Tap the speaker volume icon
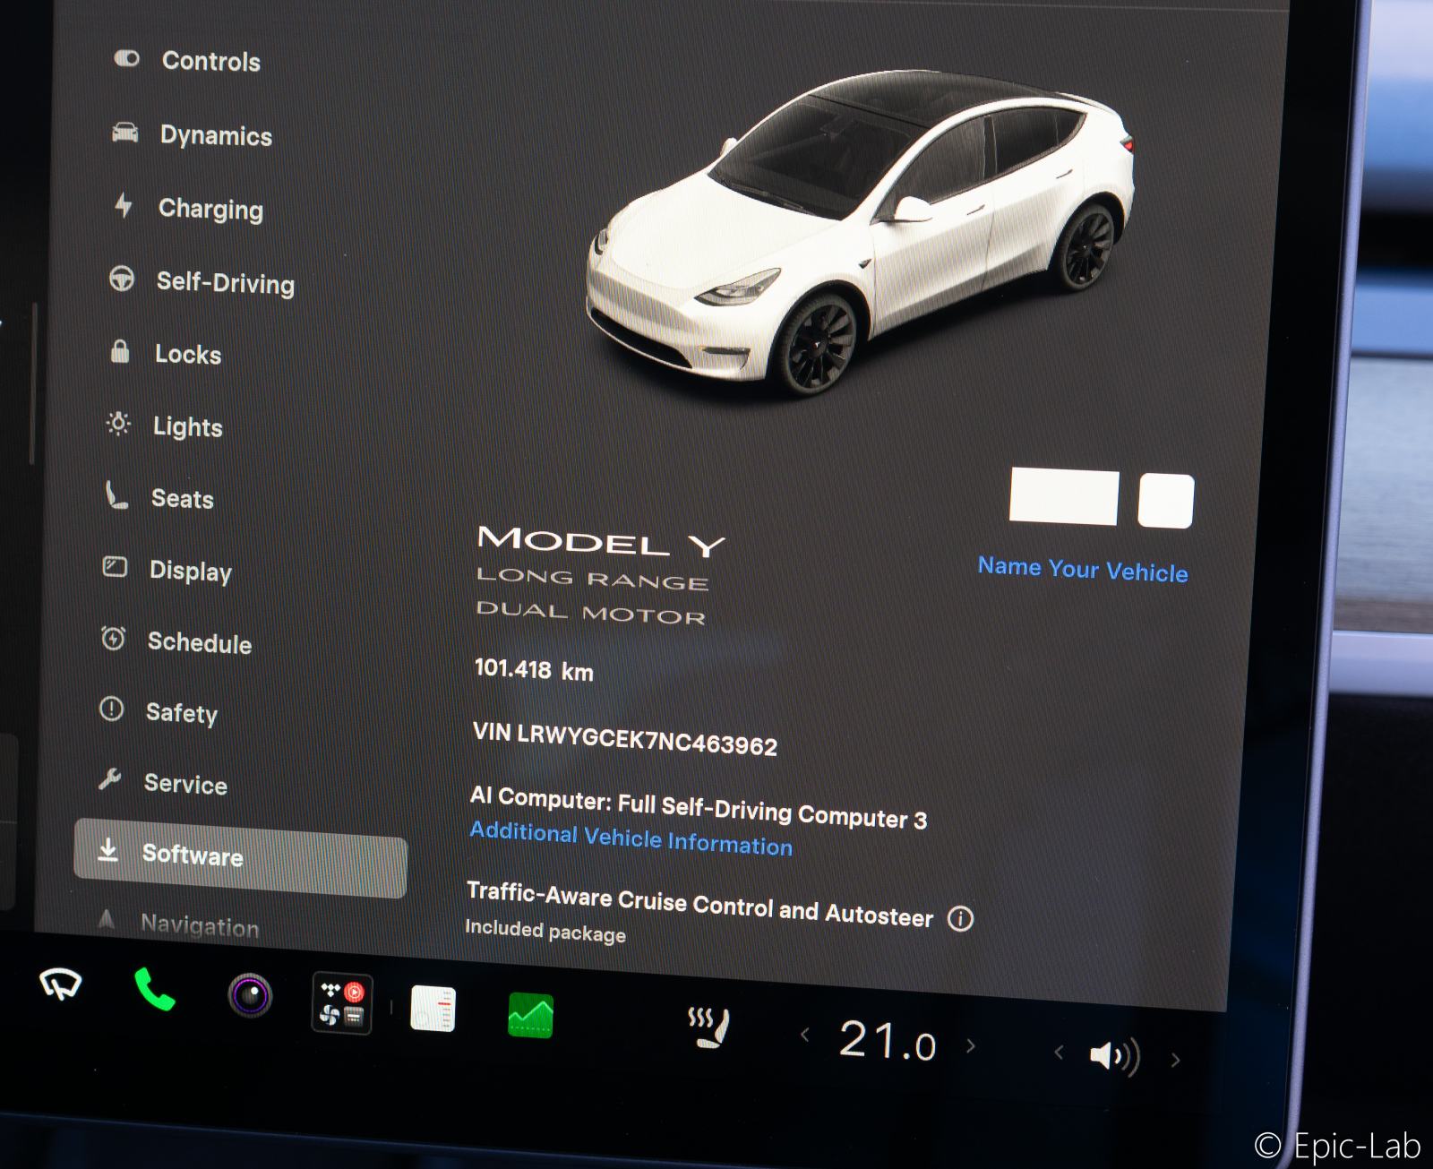 tap(1114, 1056)
